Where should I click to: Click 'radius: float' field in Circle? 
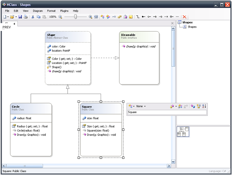24,118
